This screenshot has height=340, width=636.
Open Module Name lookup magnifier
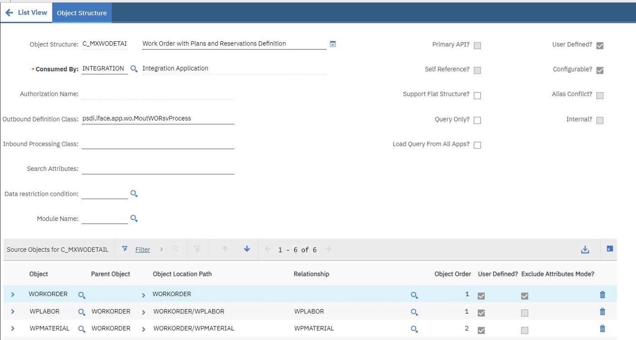pyautogui.click(x=134, y=219)
